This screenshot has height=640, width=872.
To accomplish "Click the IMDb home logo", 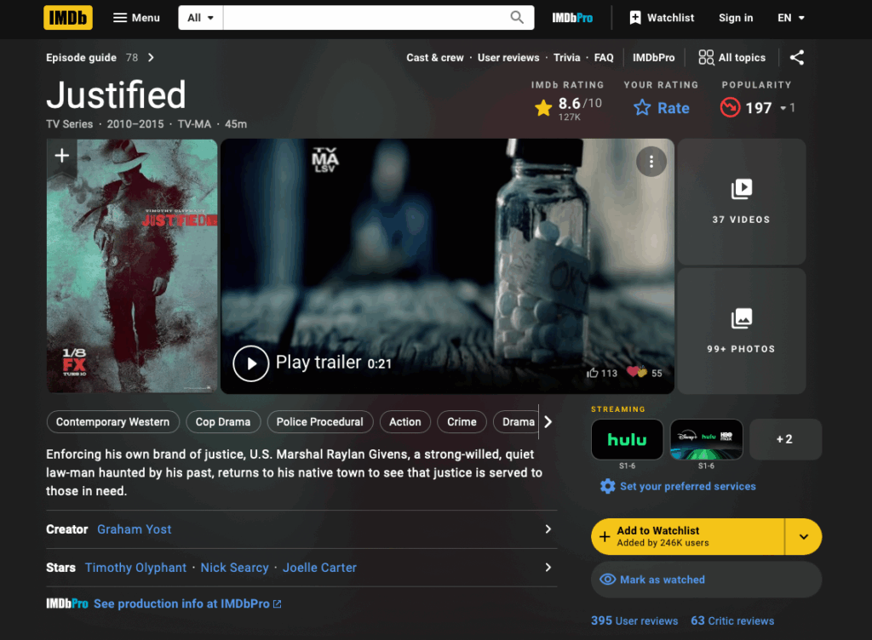I will pos(68,18).
